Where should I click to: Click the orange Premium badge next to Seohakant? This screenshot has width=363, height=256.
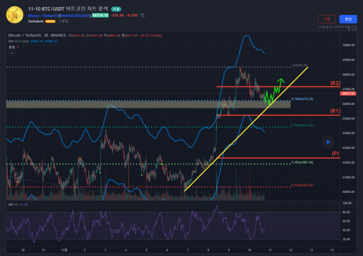(51, 21)
